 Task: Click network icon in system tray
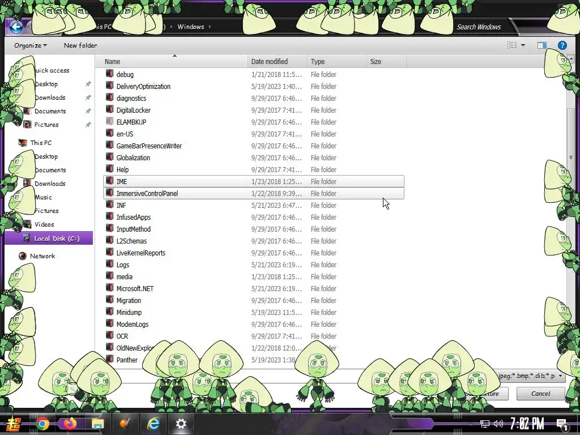coord(485,424)
